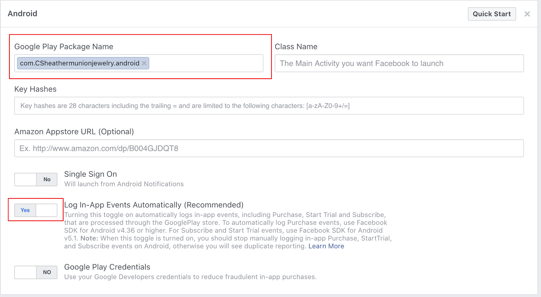541x297 pixels.
Task: Close the Android settings panel
Action: (x=527, y=14)
